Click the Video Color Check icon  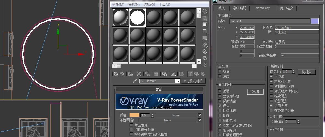(x=205, y=38)
